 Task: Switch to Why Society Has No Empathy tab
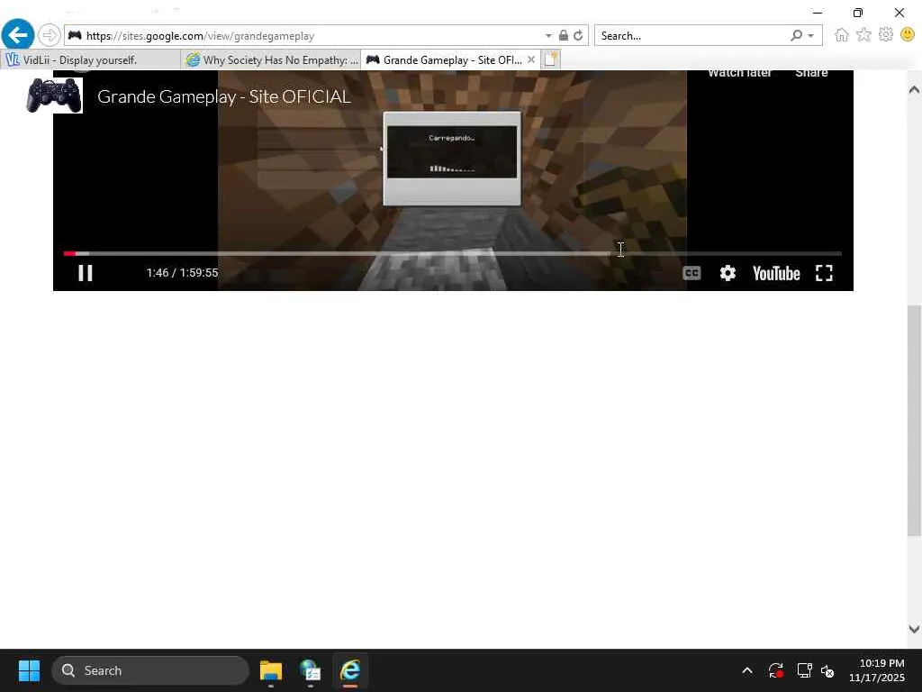[x=271, y=60]
